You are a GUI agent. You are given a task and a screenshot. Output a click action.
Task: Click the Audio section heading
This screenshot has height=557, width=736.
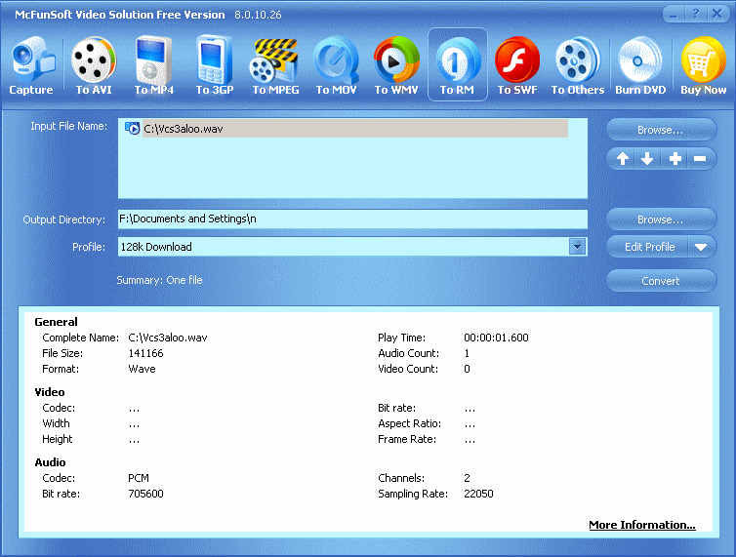50,462
